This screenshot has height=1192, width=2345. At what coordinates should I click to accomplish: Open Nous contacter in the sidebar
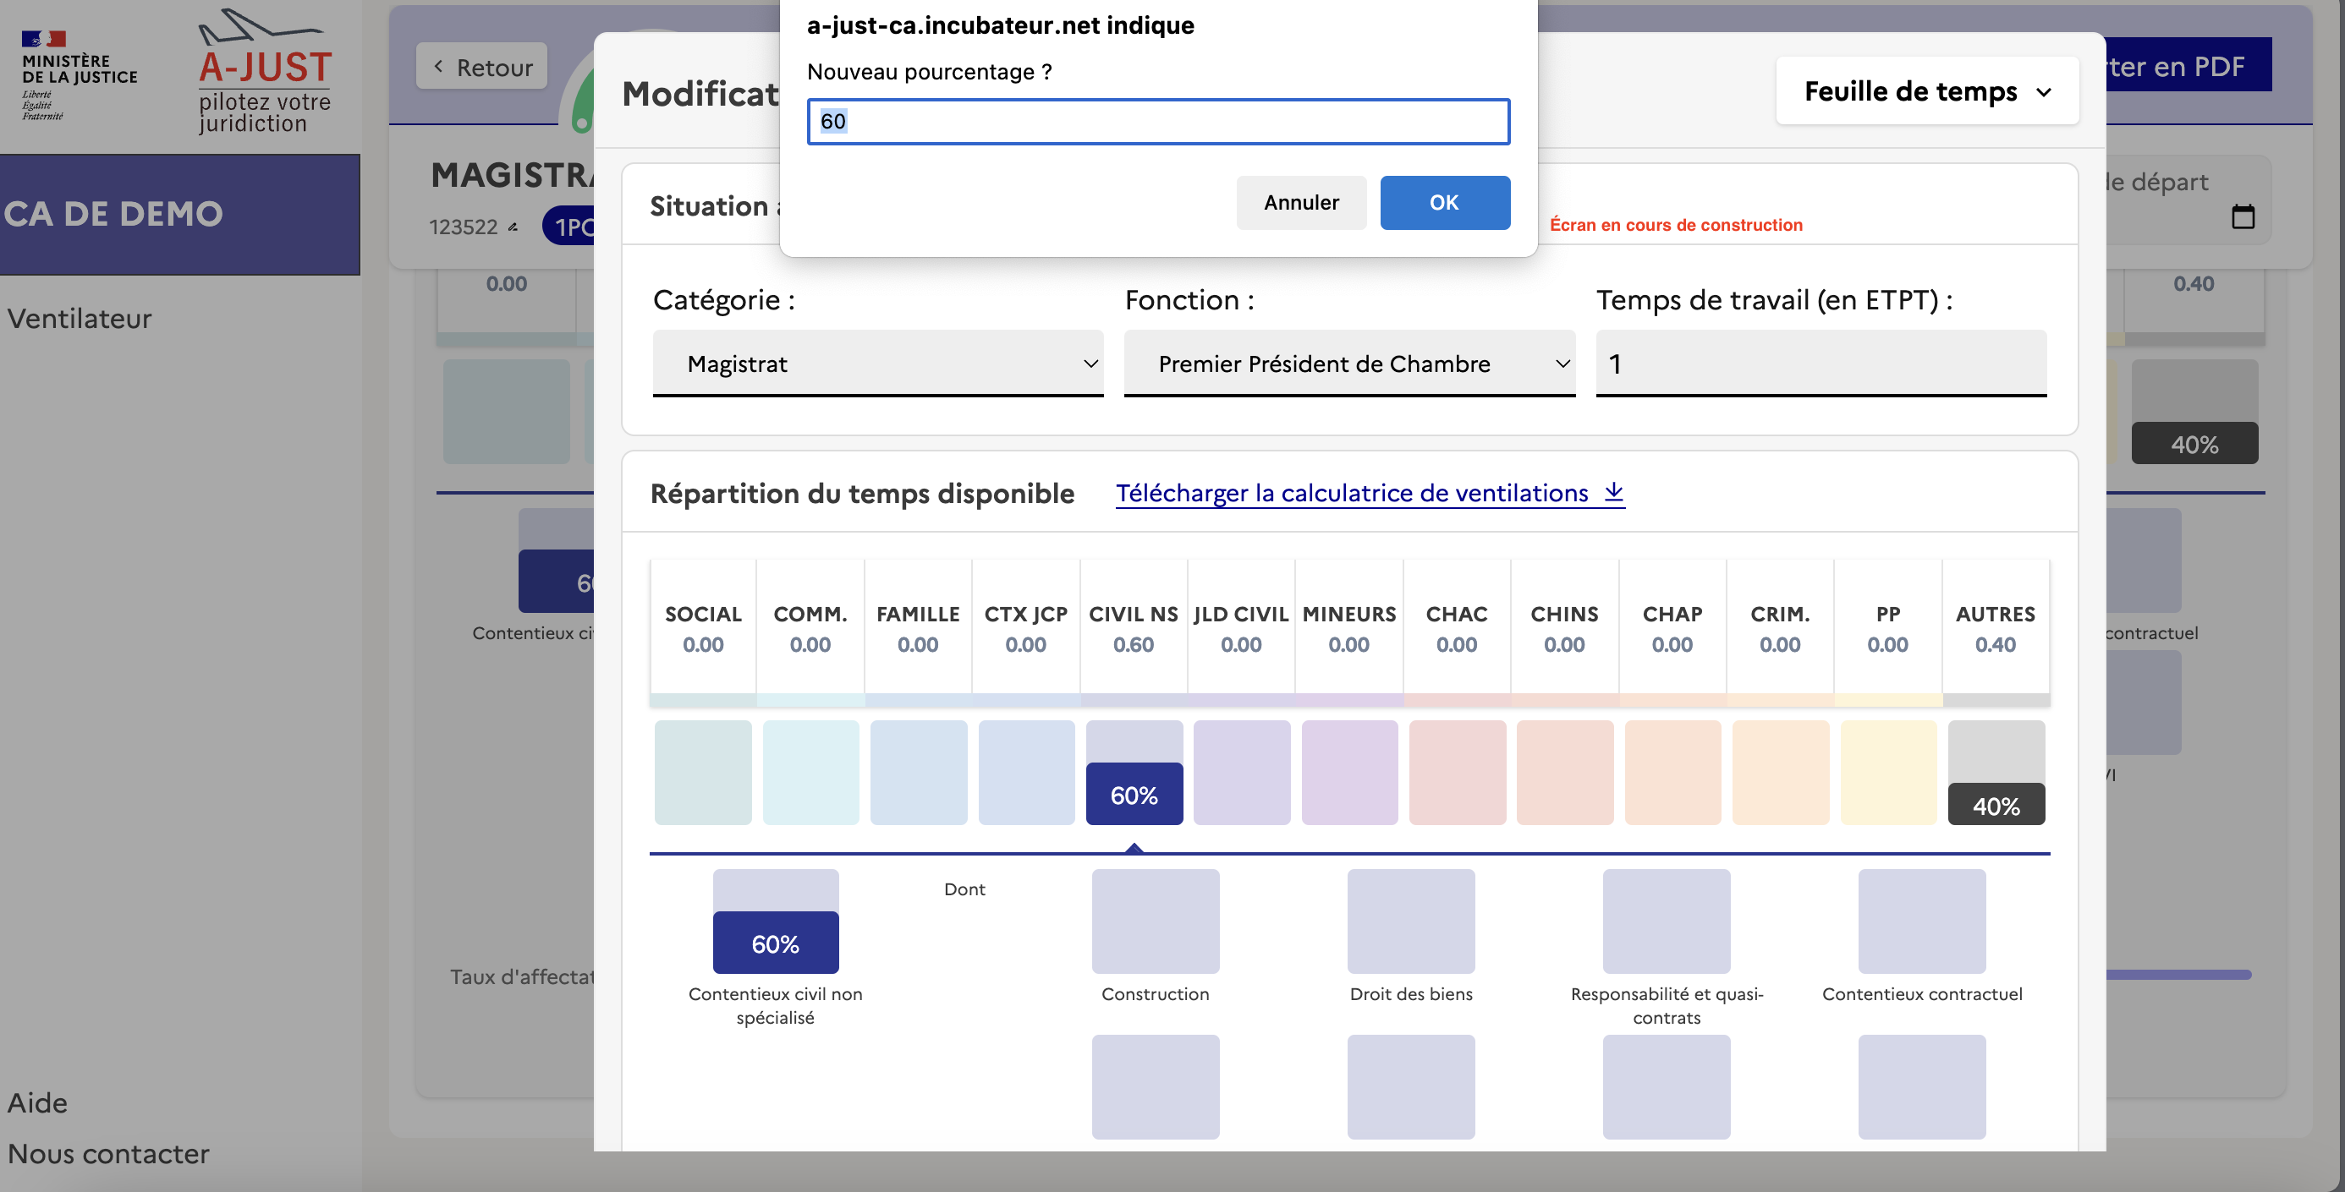108,1153
